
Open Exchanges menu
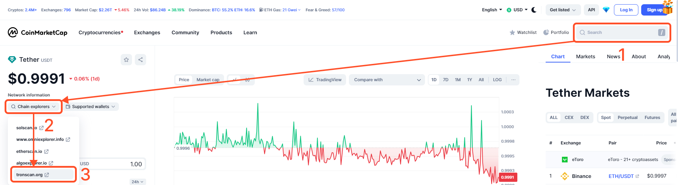pos(147,32)
